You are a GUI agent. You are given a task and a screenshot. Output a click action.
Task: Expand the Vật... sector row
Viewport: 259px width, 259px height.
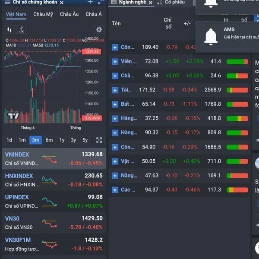pyautogui.click(x=115, y=161)
